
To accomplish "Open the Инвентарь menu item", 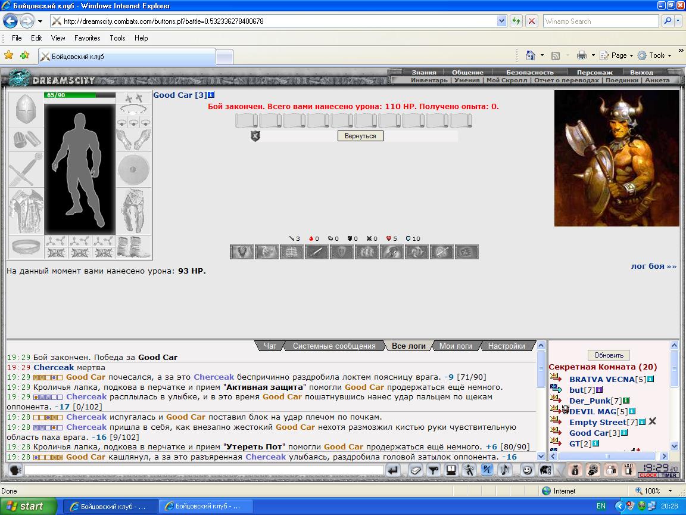I will 429,80.
